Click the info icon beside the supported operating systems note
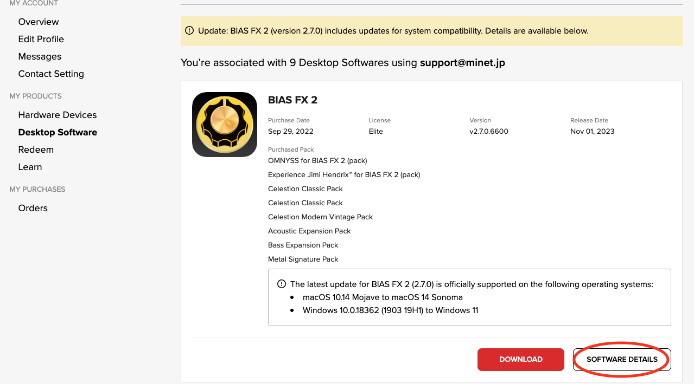This screenshot has width=694, height=384. [282, 284]
